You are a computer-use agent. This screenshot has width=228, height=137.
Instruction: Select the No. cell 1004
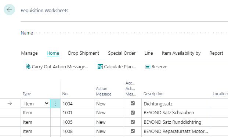pos(77,104)
